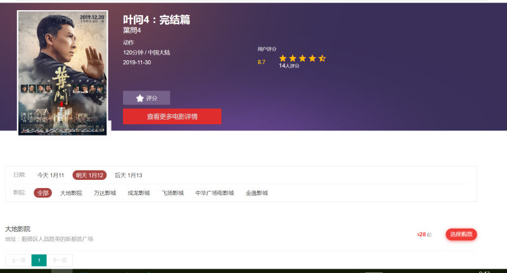507x273 pixels.
Task: Go to previous page 上一页
Action: (x=18, y=260)
